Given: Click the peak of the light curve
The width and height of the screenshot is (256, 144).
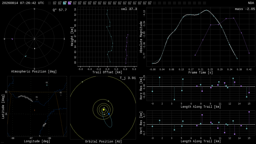Looking at the screenshot, I should (206, 10).
